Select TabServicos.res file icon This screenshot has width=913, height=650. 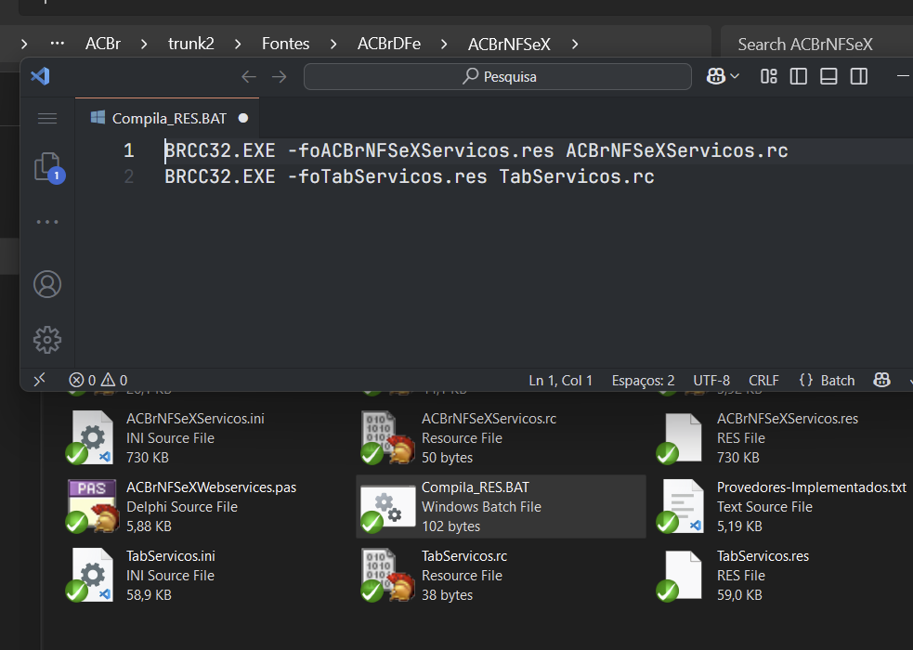pos(681,575)
